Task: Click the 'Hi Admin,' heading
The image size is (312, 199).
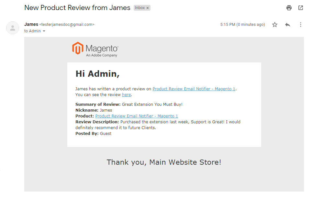Action: [97, 74]
